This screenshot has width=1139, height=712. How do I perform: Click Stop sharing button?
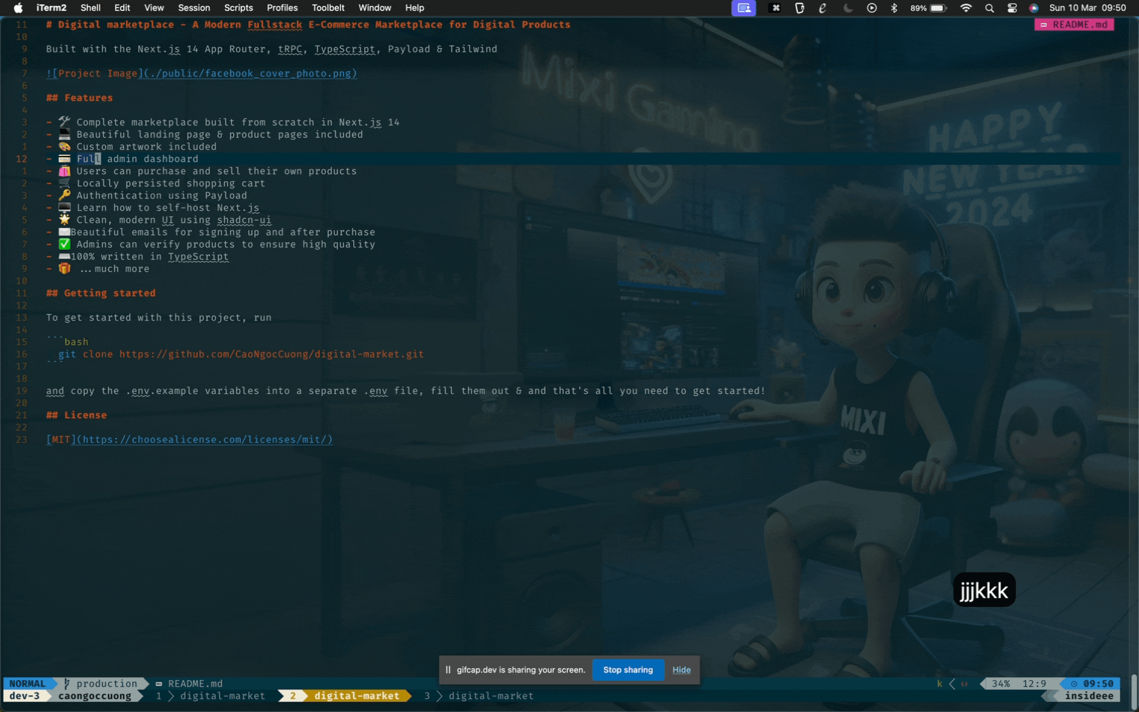628,670
